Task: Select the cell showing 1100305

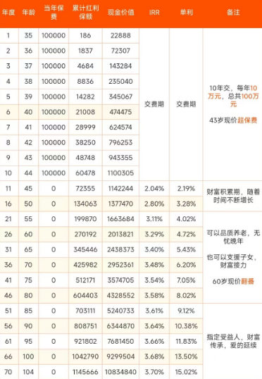Action: (x=120, y=173)
